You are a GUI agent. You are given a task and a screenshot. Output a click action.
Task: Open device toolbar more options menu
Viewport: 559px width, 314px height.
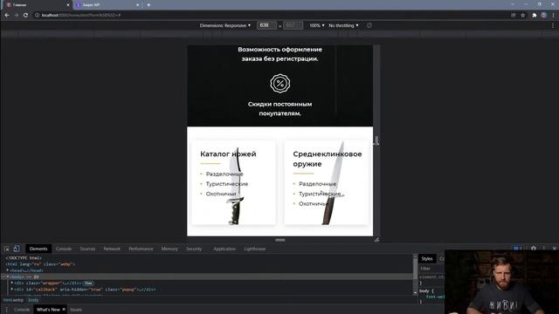point(553,25)
